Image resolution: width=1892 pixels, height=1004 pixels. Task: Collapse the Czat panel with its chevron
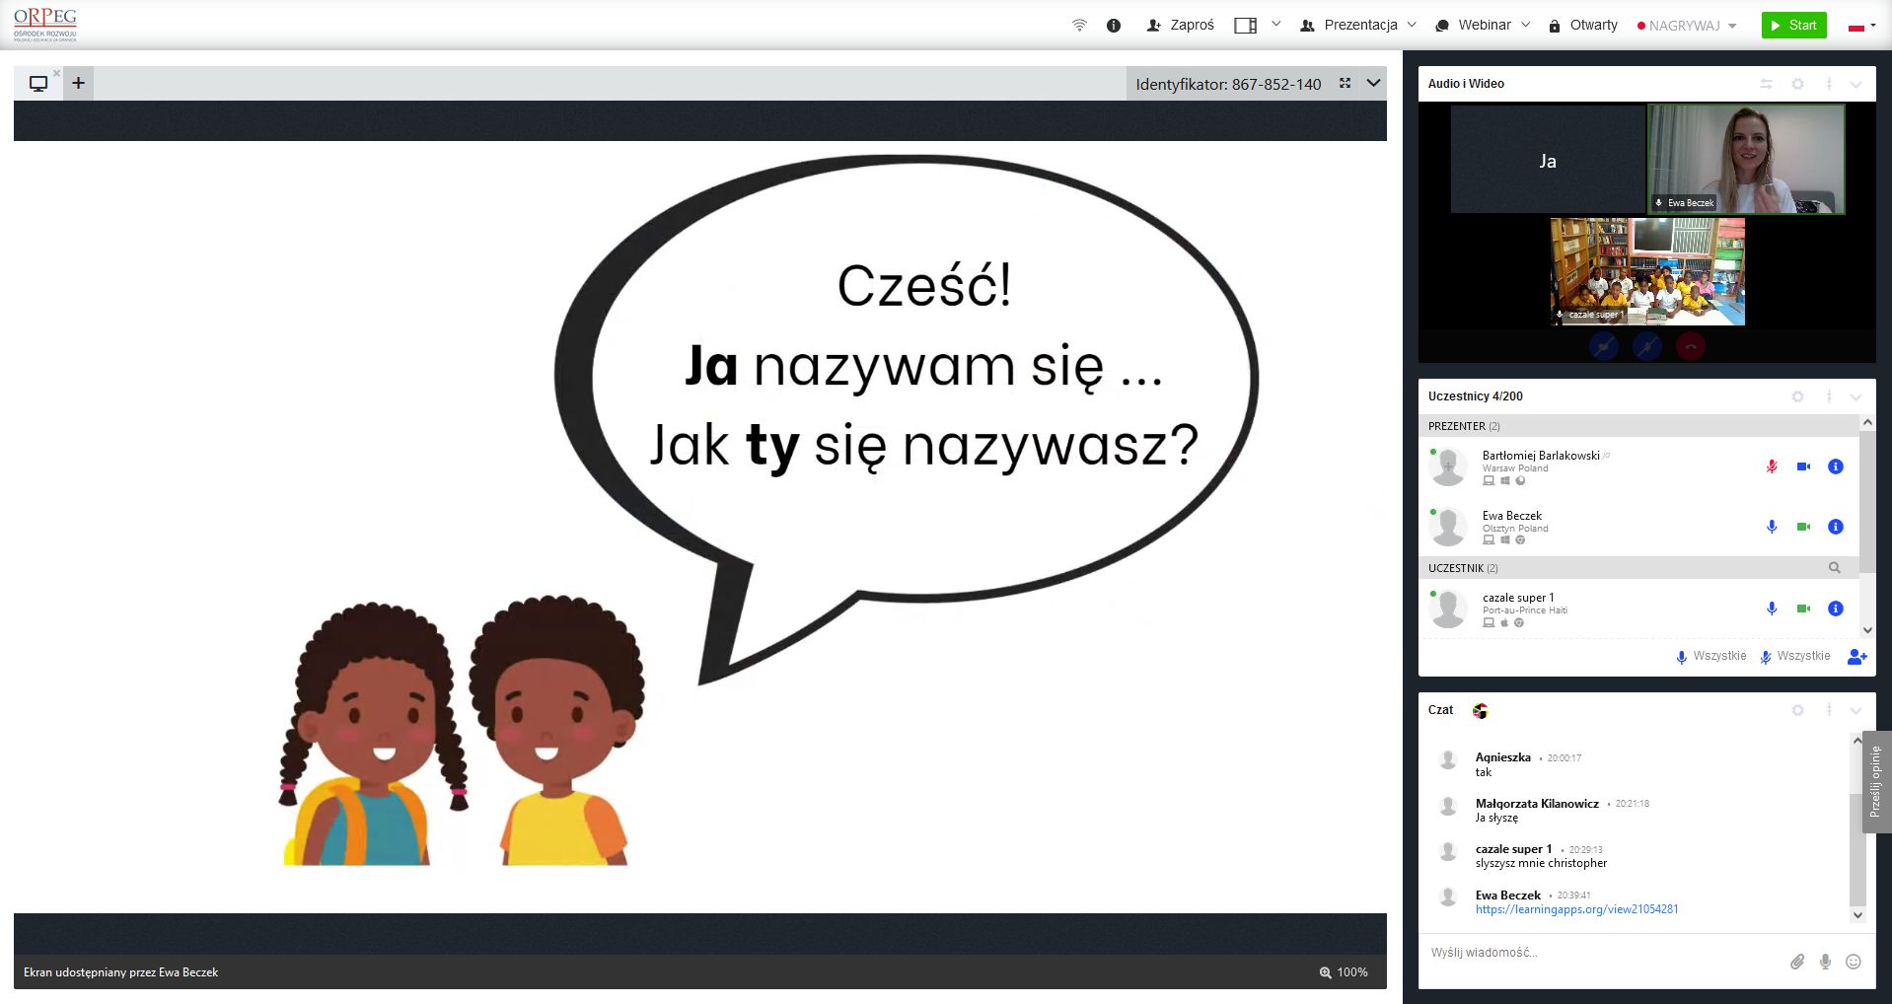click(x=1856, y=710)
